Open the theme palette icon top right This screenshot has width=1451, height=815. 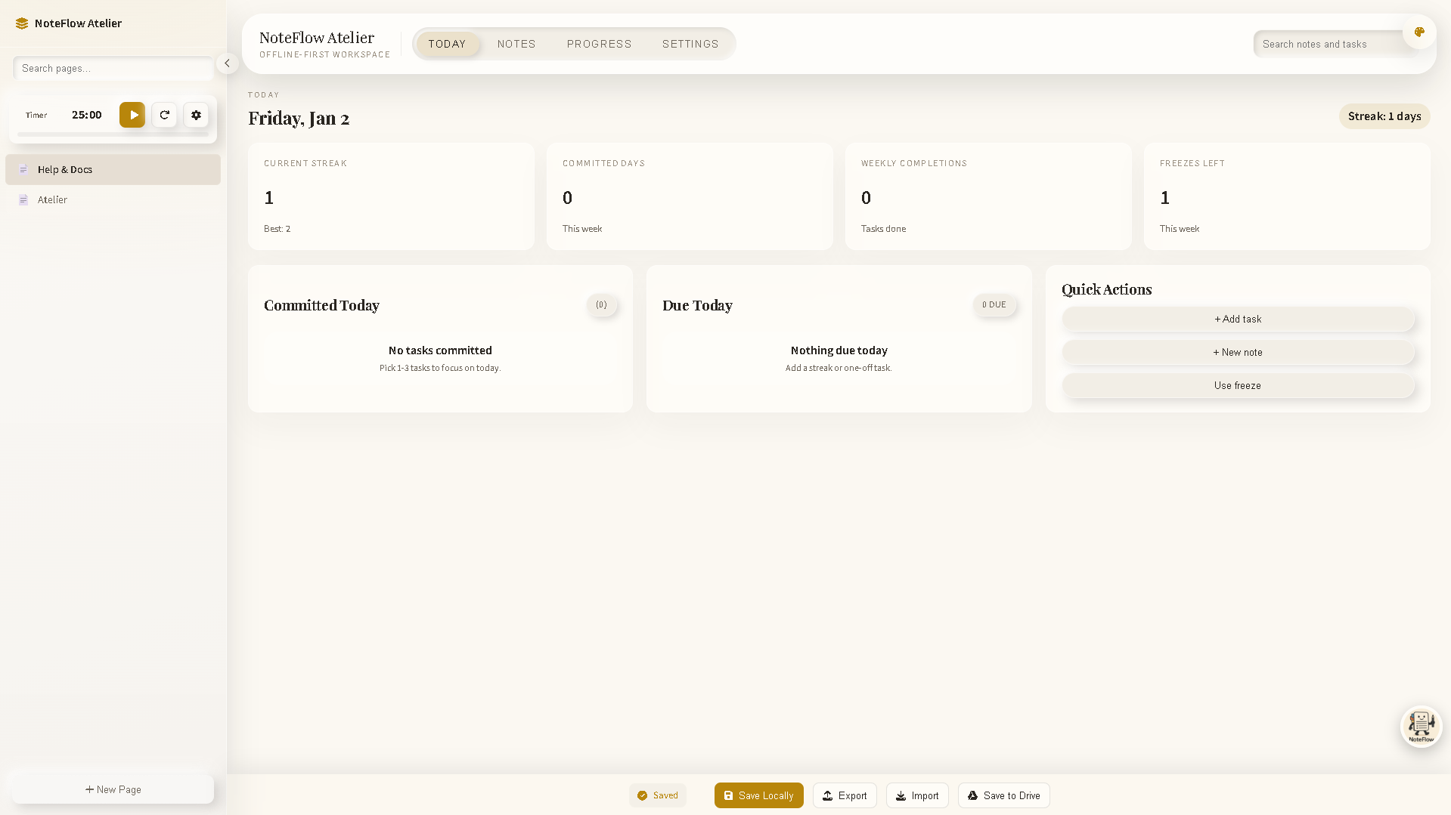(x=1418, y=32)
